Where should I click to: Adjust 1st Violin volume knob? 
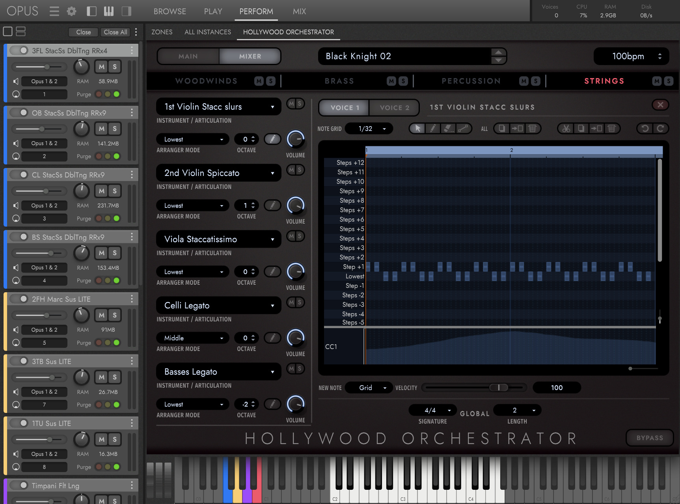(x=296, y=139)
